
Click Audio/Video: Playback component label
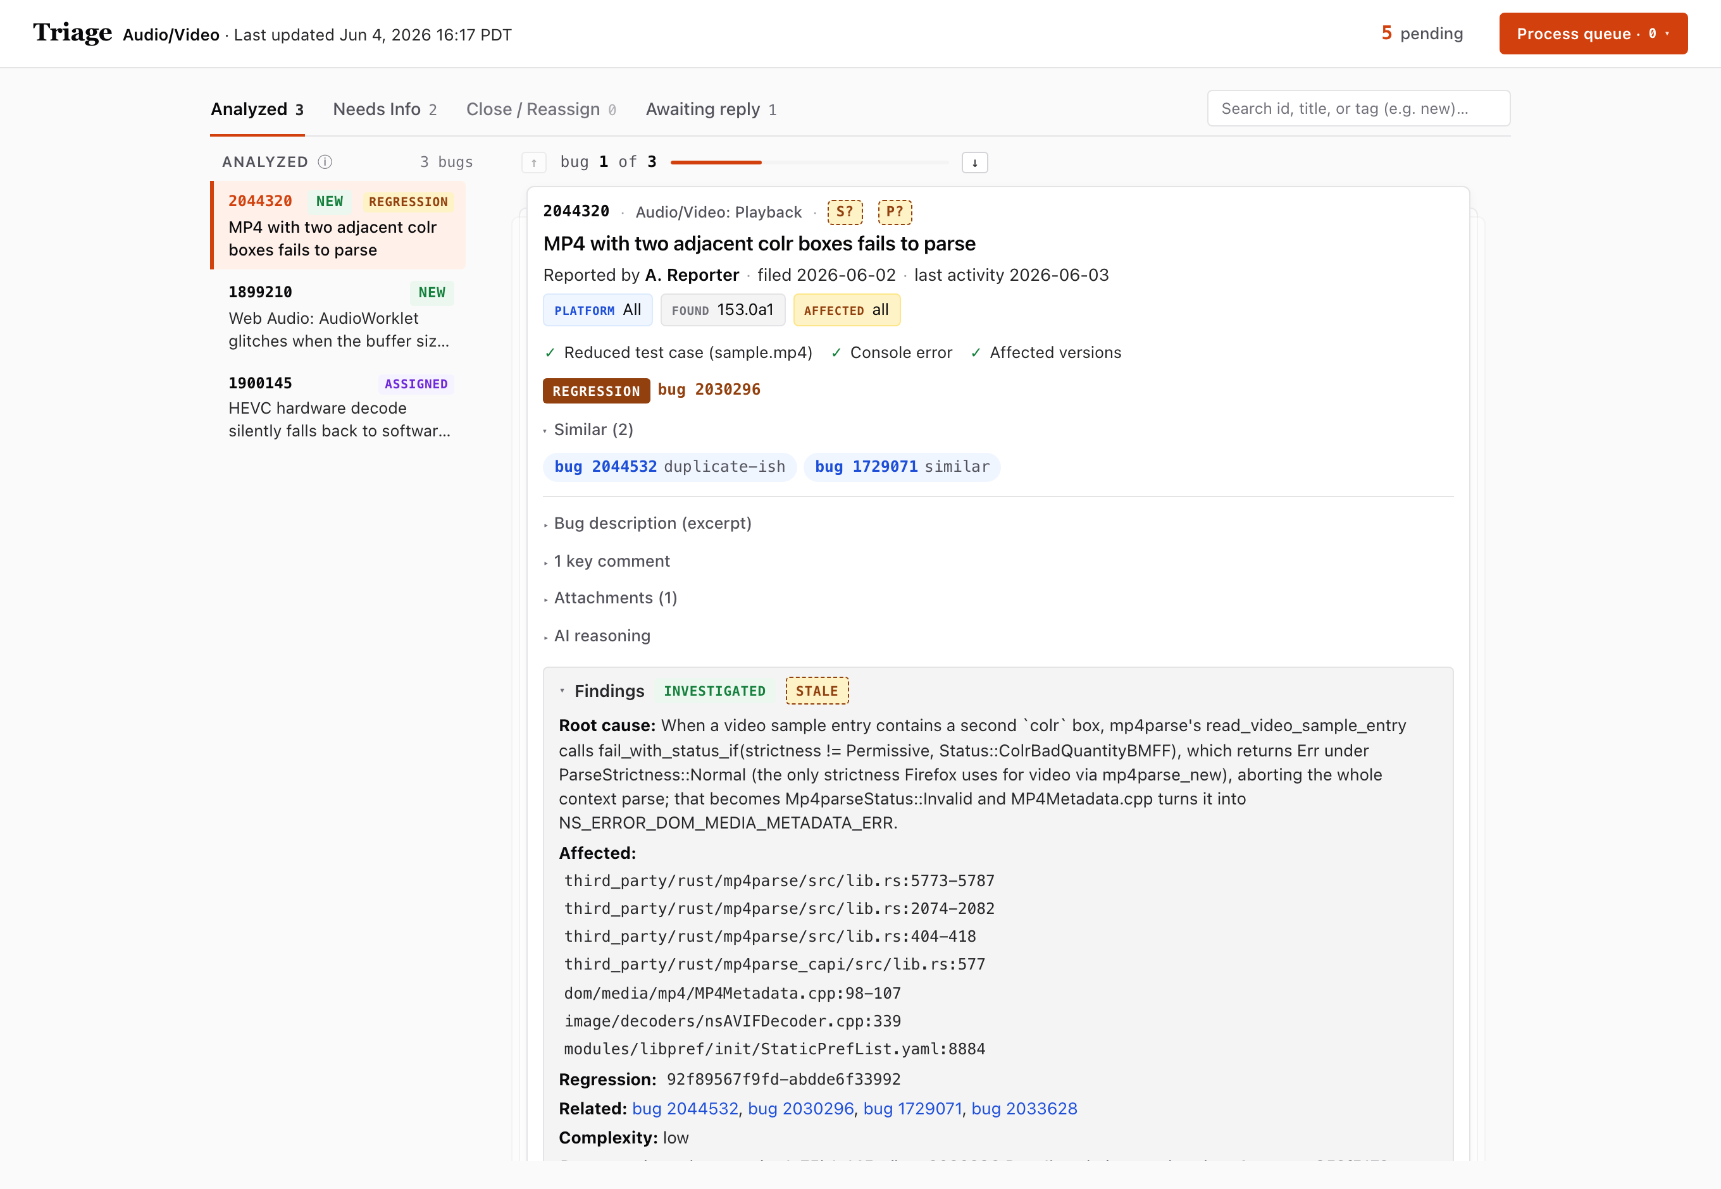pos(719,213)
